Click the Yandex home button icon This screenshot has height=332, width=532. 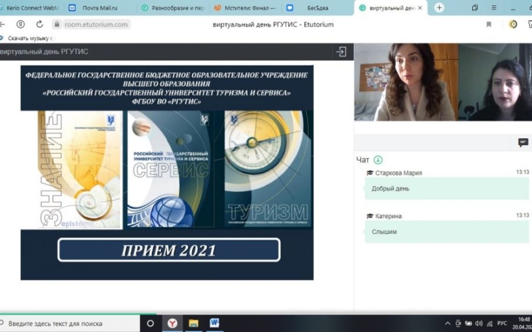21,25
